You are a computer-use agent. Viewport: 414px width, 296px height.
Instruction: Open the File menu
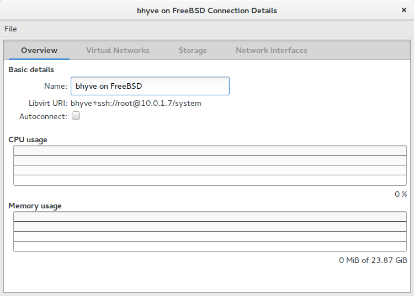click(x=10, y=29)
